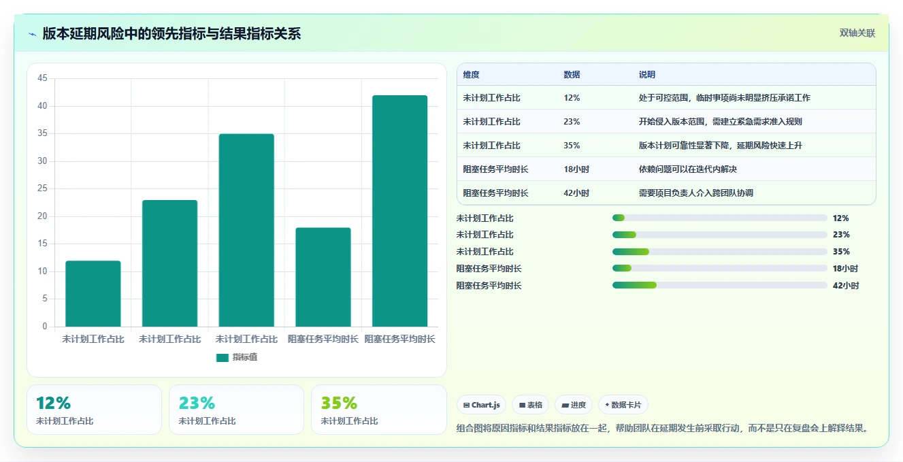This screenshot has height=462, width=903.
Task: Click the 说明 table column header
Action: click(x=646, y=75)
